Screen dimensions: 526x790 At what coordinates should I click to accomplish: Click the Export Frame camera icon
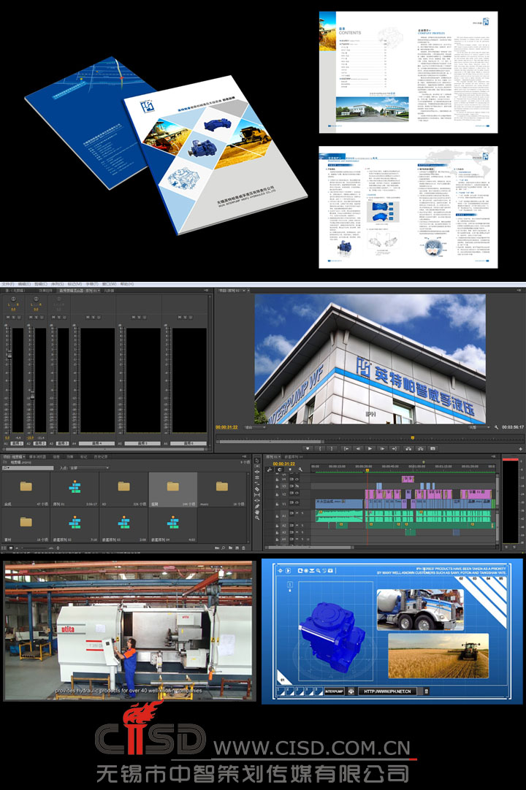432,448
